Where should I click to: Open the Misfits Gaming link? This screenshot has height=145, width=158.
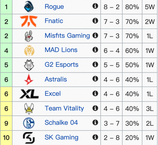tap(67, 36)
